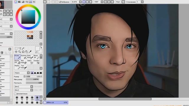Open the rotation angle dropdown
Viewport: 189px width, 106px height.
coord(102,2)
